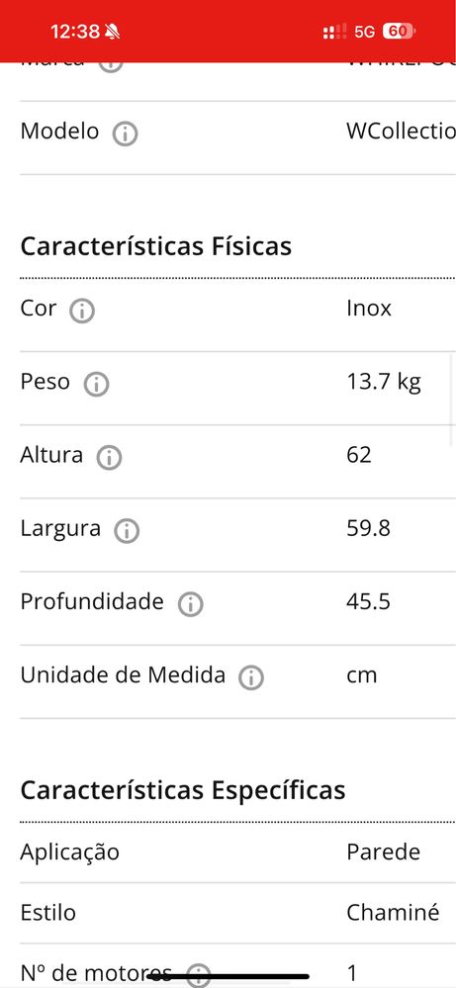The width and height of the screenshot is (456, 988).
Task: Tap the 12:38 status bar clock
Action: point(75,32)
